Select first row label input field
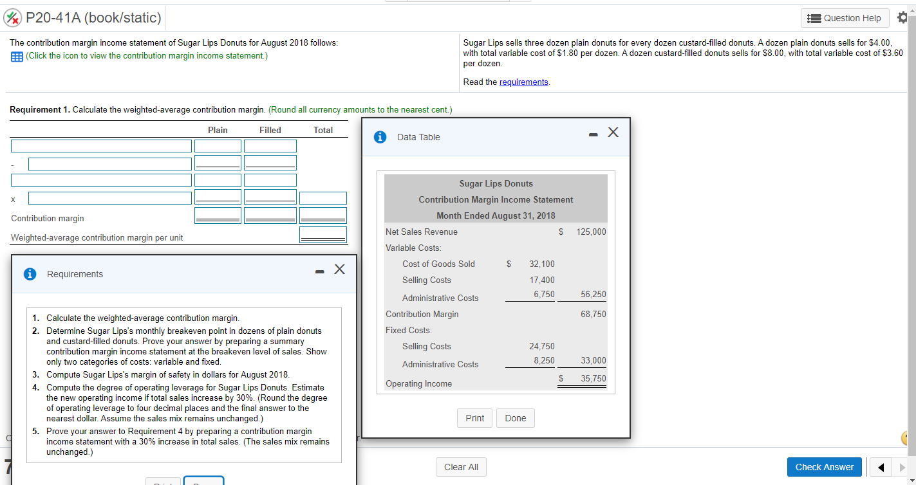 point(101,147)
